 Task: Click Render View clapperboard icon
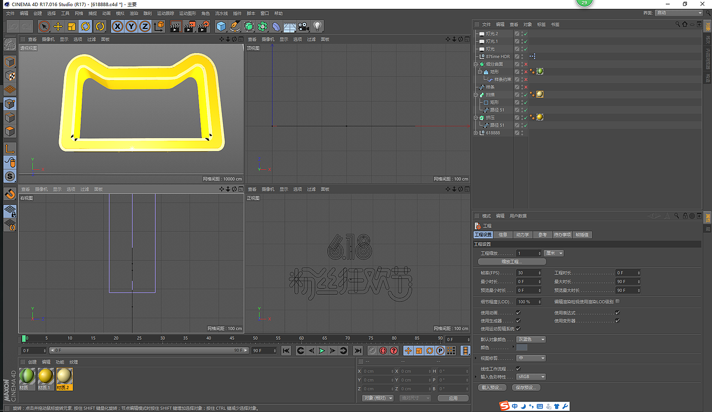pos(175,26)
